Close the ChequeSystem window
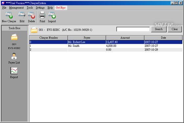184x123 pixels. click(x=180, y=3)
